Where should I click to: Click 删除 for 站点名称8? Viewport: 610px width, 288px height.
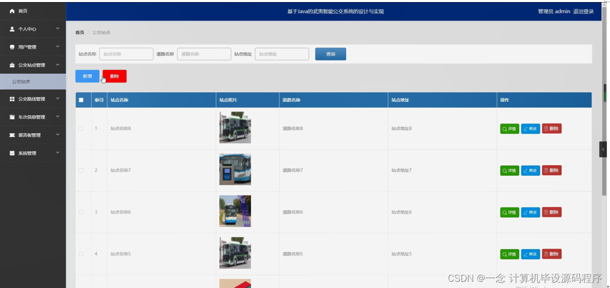coord(551,129)
